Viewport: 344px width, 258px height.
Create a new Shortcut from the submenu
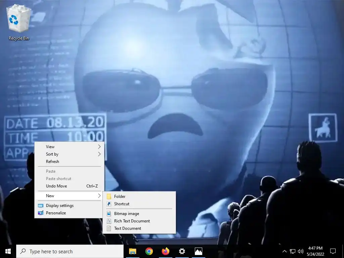tap(139, 204)
